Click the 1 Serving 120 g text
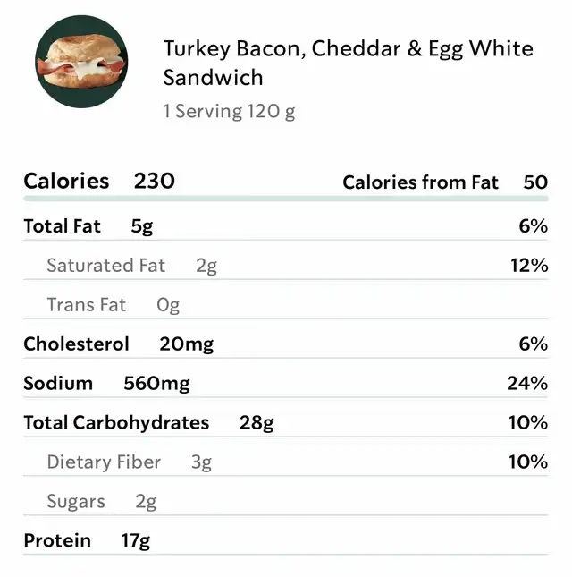 229,111
